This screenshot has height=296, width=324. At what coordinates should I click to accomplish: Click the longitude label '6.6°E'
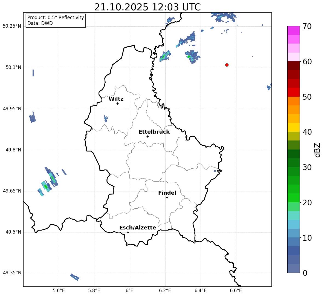point(236,291)
